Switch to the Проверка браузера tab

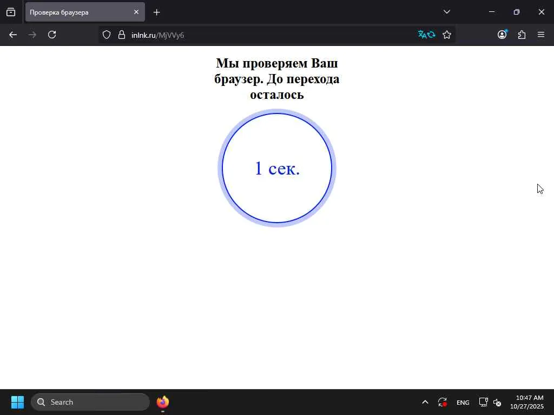(x=85, y=12)
